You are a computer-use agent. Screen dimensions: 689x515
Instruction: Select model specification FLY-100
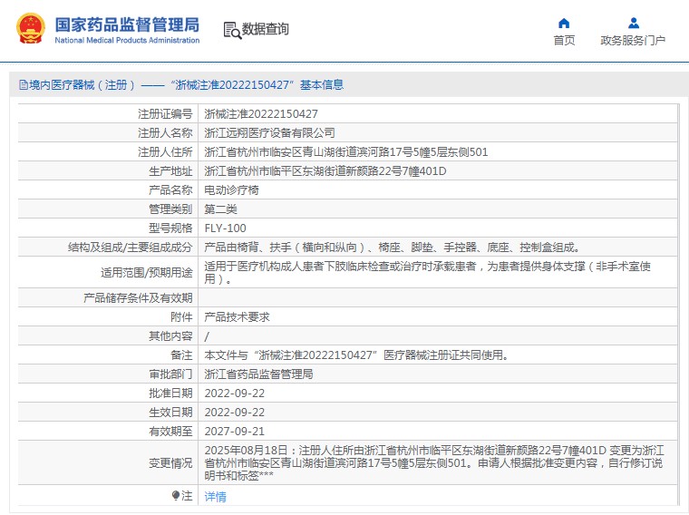point(226,228)
